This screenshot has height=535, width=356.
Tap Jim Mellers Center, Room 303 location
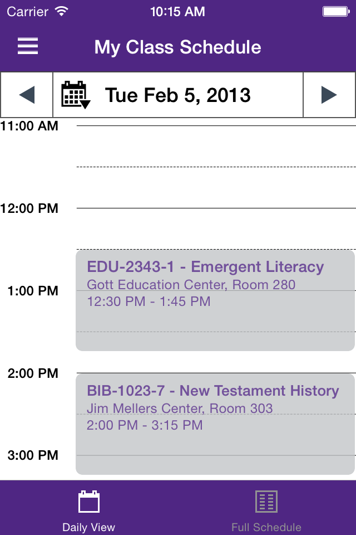180,408
